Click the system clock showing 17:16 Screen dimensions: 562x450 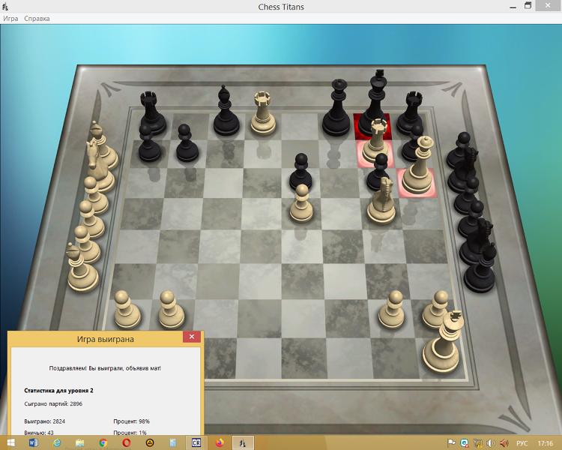pyautogui.click(x=545, y=442)
